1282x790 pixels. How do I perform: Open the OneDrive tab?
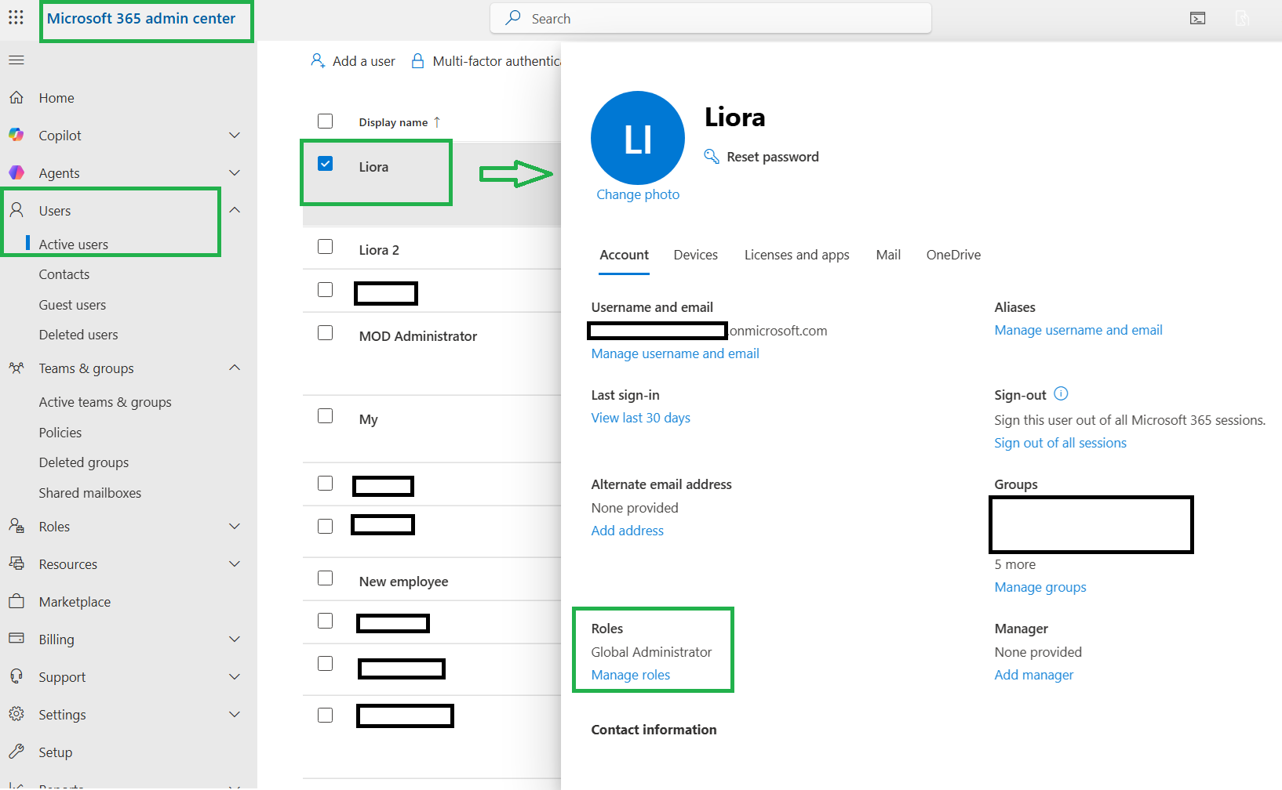pos(953,255)
